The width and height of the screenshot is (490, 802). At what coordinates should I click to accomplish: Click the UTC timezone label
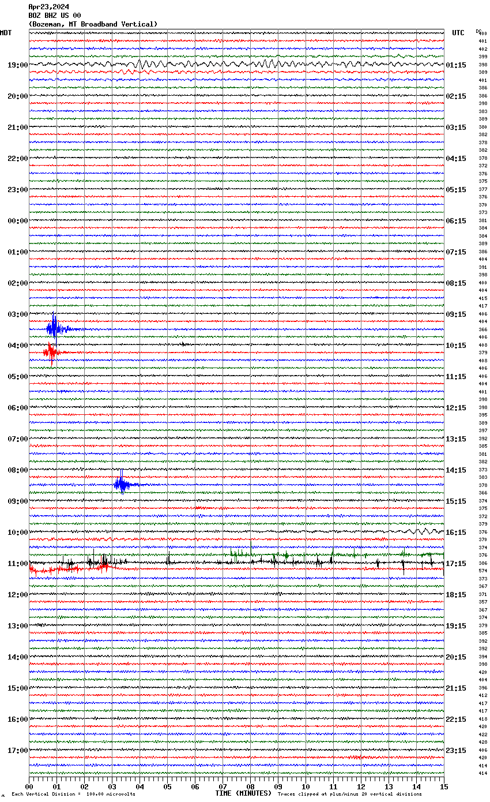point(458,33)
